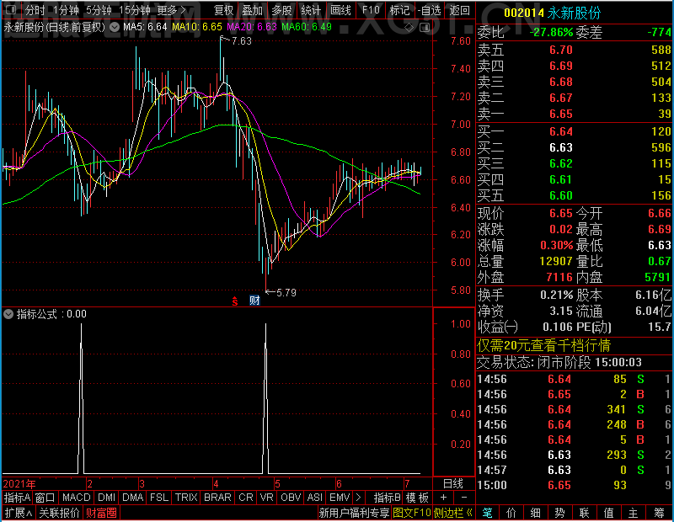Expand the 扩展 panel
The width and height of the screenshot is (674, 522).
pyautogui.click(x=18, y=513)
